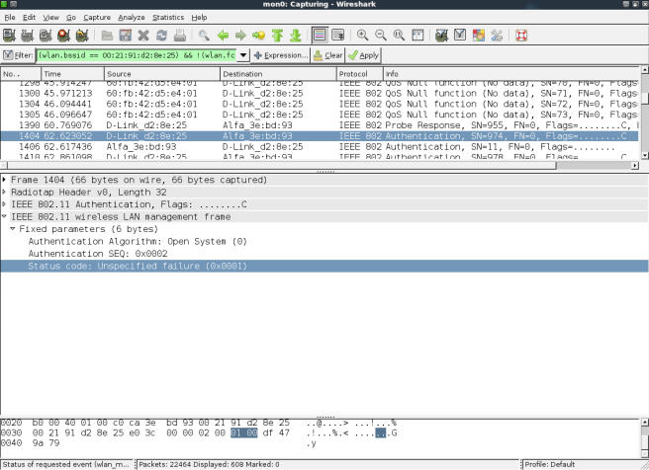
Task: Open the Statistics menu
Action: coord(168,18)
